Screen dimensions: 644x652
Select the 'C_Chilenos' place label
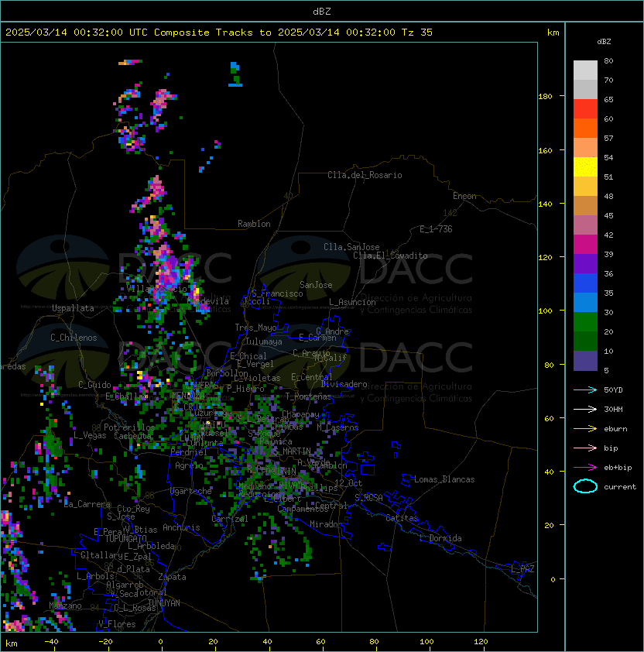(74, 338)
